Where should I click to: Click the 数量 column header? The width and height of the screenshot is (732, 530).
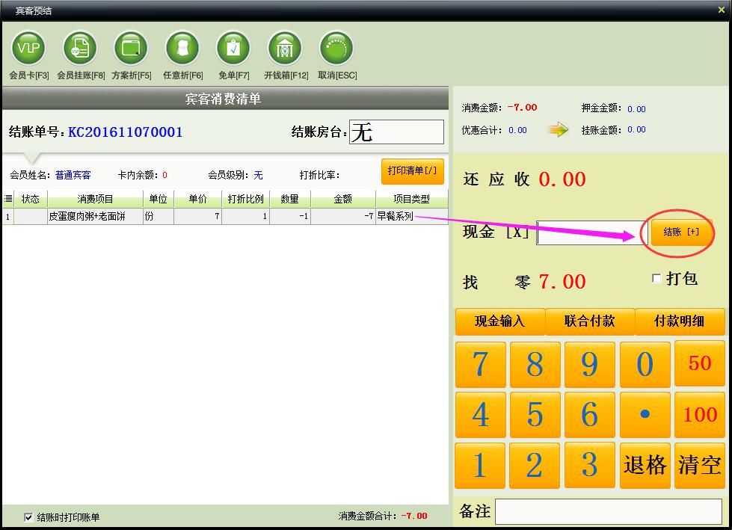[x=290, y=199]
